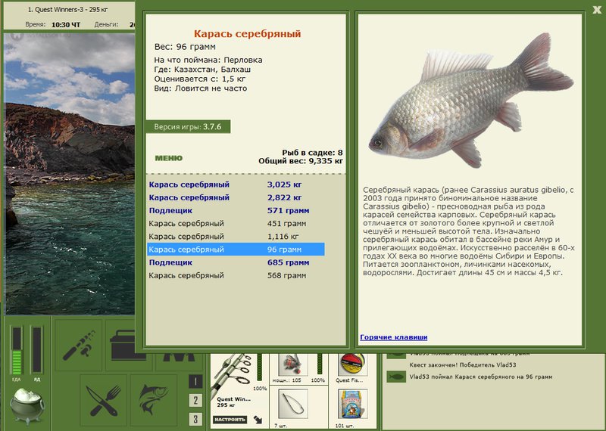Click the rod condition 100% bar
The image size is (606, 431).
[260, 368]
